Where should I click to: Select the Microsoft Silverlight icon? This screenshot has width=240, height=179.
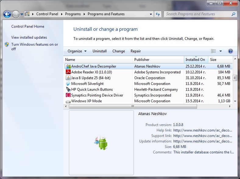[68, 83]
